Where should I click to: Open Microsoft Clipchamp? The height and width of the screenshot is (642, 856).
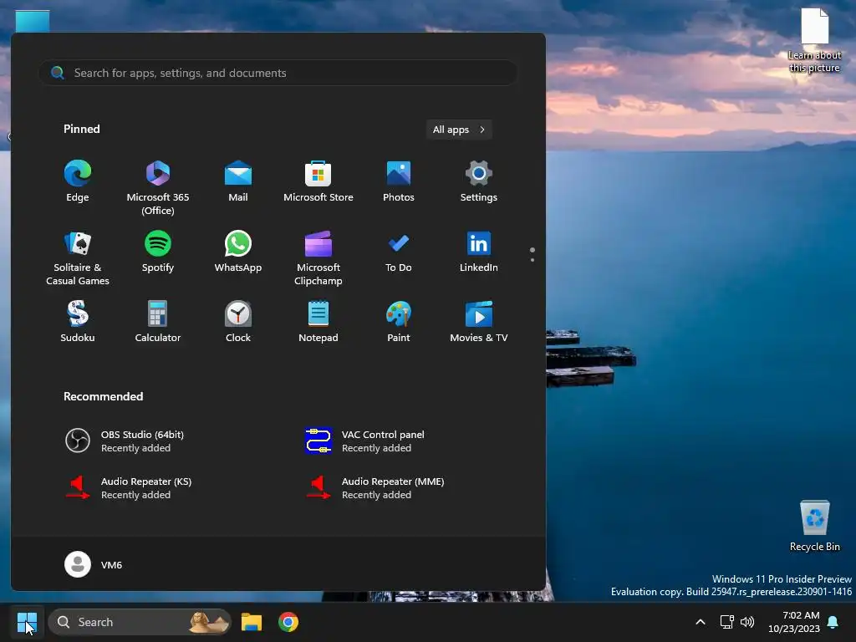[318, 258]
